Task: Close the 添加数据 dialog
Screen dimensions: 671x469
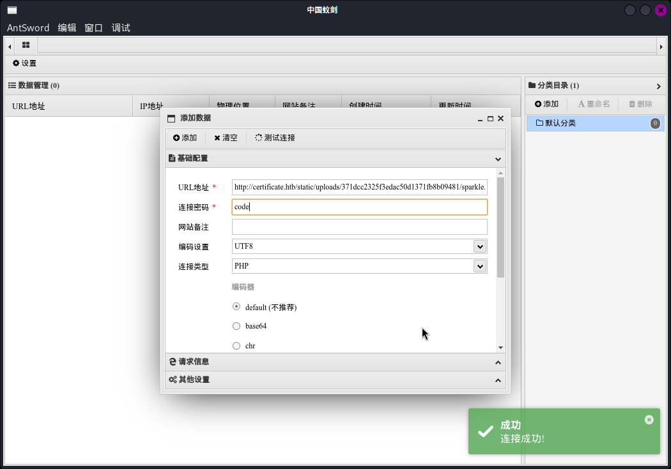Action: click(x=500, y=118)
